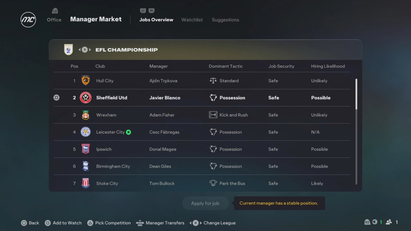Click the Manager Transfers icon

coord(139,223)
